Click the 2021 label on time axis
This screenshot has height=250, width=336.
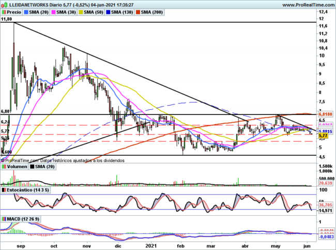pos(151,246)
